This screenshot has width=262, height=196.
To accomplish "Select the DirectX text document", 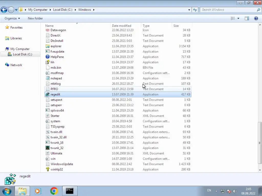I will point(118,35).
